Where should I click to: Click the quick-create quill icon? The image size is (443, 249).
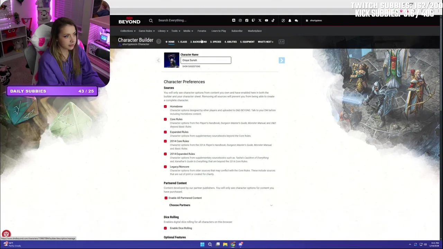(283, 20)
